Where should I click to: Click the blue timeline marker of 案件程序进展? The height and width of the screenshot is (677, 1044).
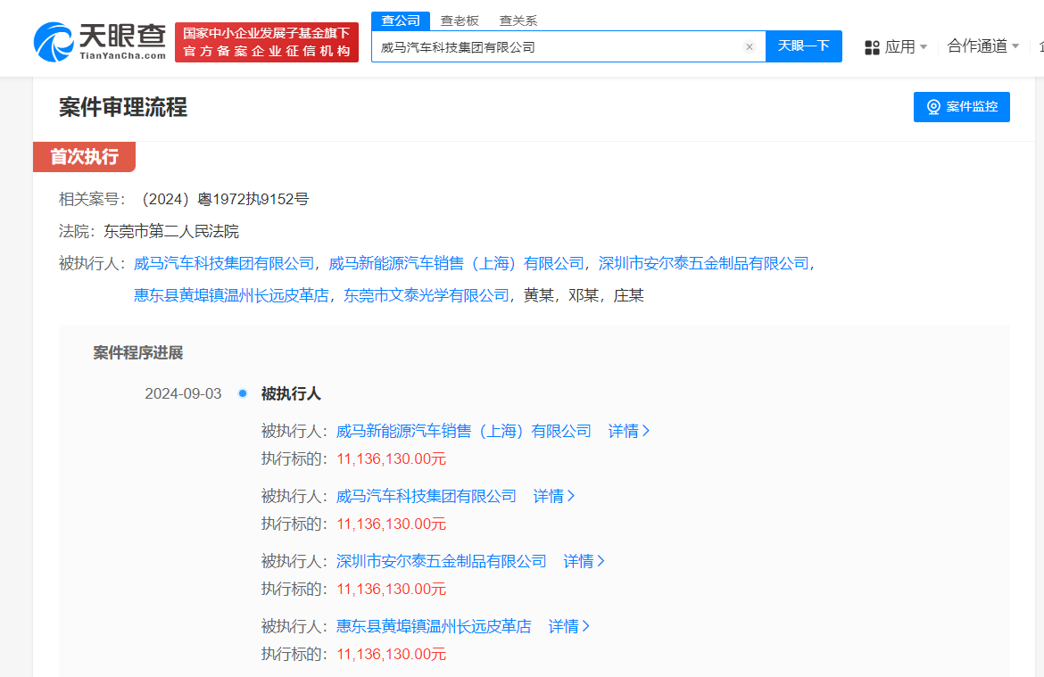241,392
